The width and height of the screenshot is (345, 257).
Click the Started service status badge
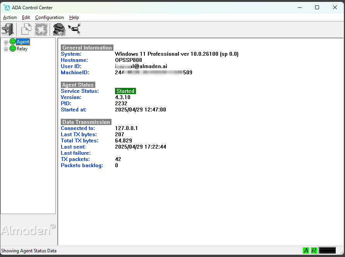coord(125,91)
